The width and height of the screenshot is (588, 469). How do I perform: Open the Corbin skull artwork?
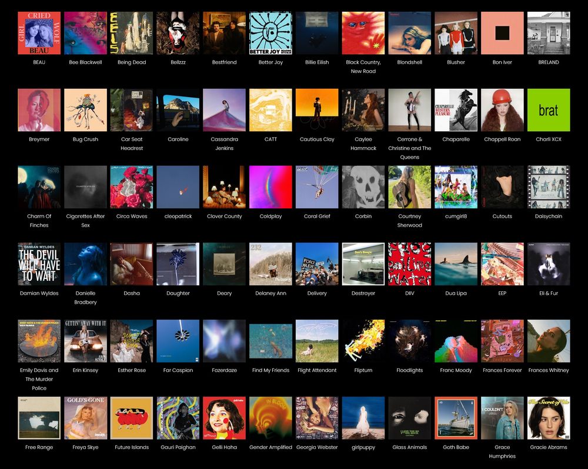(363, 187)
